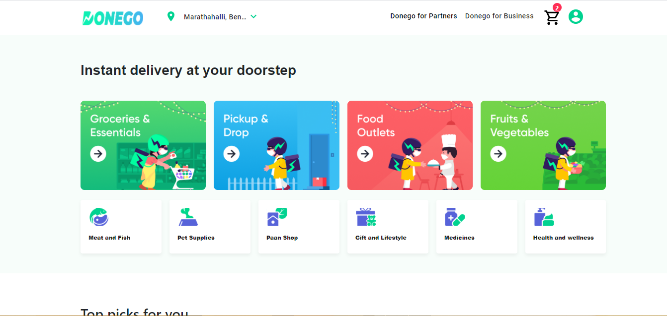Select the Meat and Fish label

coord(109,238)
